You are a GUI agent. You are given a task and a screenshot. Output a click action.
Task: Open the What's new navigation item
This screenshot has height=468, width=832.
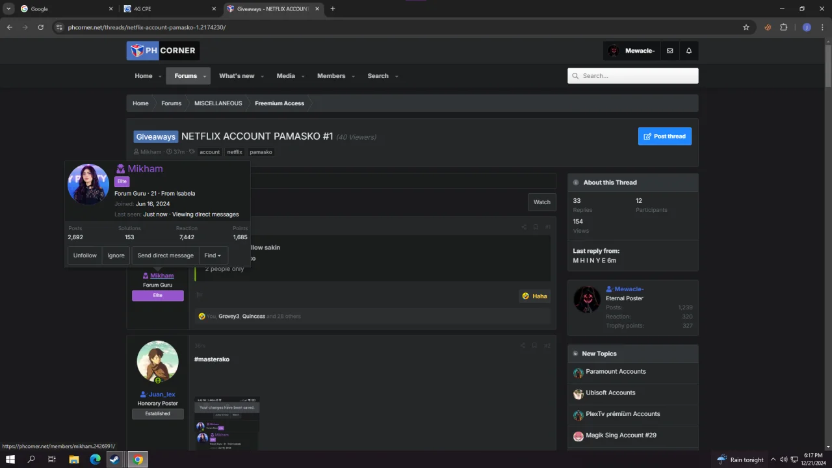[237, 76]
